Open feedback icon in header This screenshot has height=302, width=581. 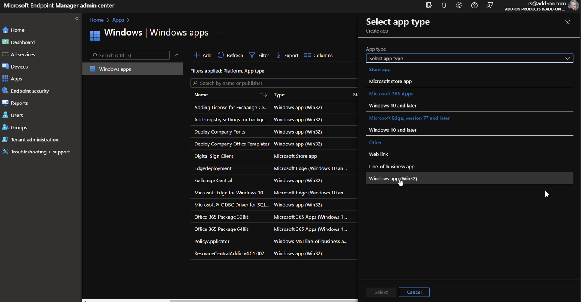[x=490, y=5]
